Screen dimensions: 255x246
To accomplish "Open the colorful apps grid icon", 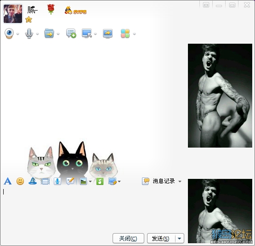I will pyautogui.click(x=125, y=34).
